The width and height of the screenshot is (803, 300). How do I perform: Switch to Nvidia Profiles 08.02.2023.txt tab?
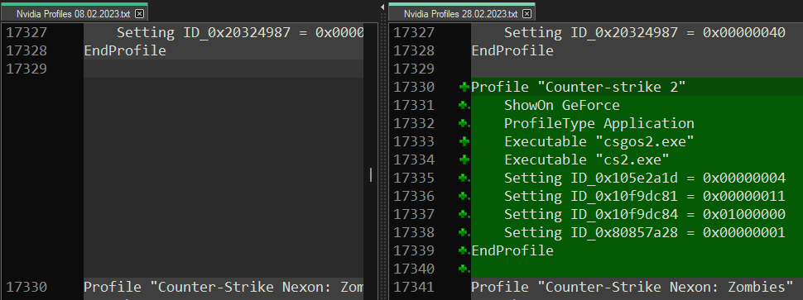(74, 12)
